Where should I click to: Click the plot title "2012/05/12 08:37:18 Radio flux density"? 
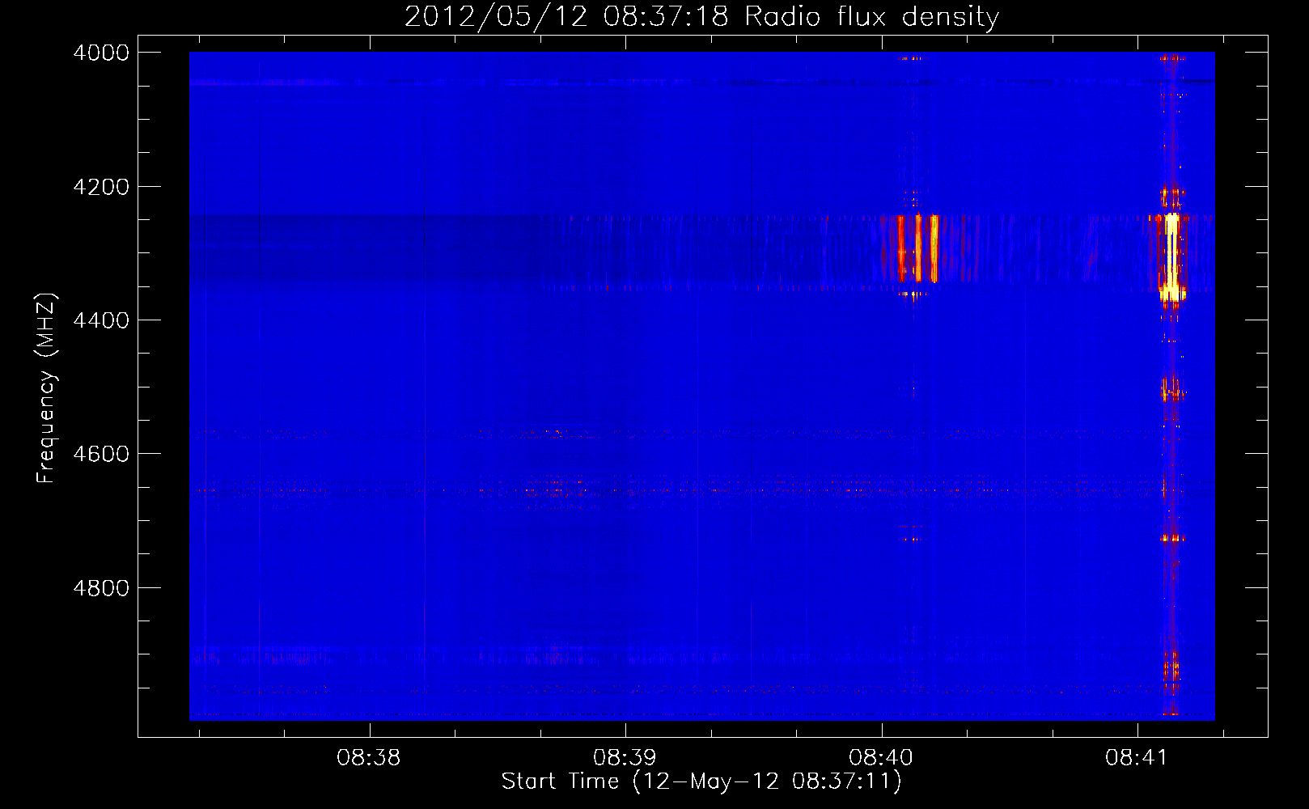click(x=701, y=16)
